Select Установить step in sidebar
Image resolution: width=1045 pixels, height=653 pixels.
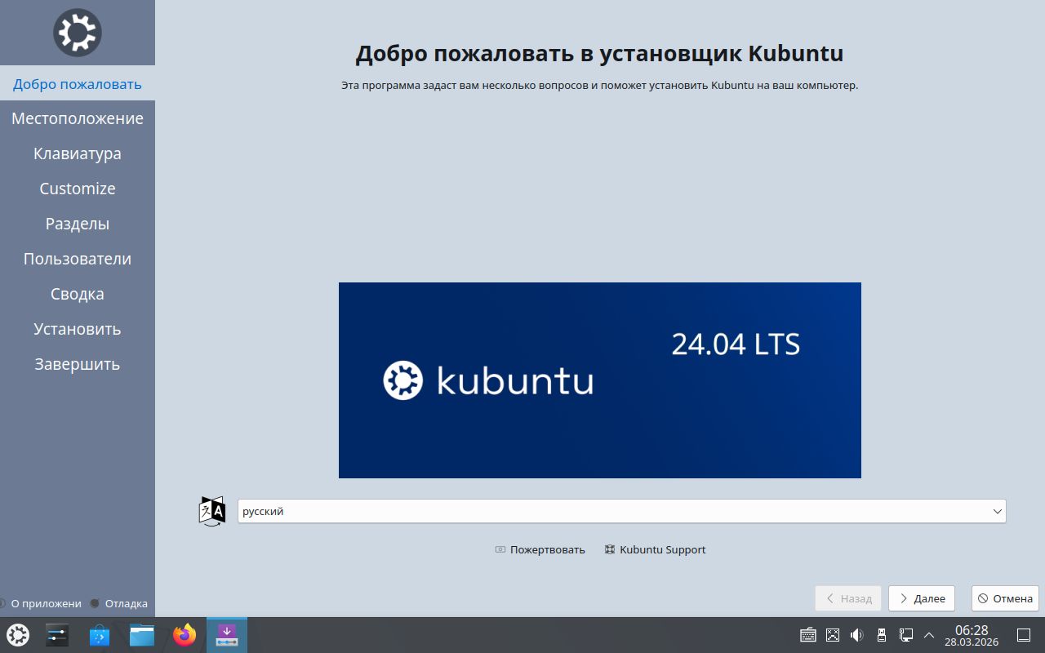[78, 329]
